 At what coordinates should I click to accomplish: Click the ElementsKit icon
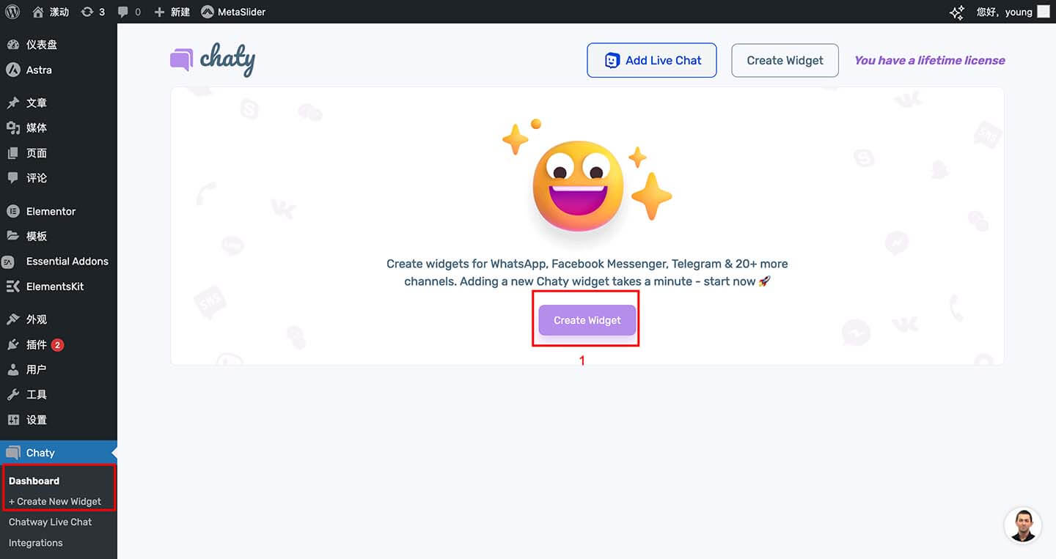[x=12, y=286]
